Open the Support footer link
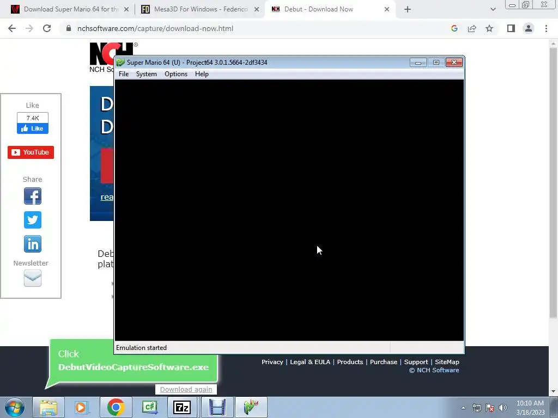Image resolution: width=558 pixels, height=418 pixels. [416, 362]
